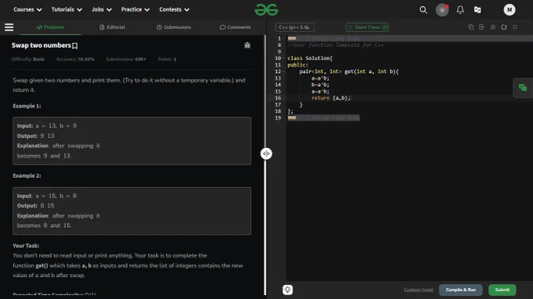The image size is (533, 299).
Task: Click the panel splitter handle
Action: [266, 153]
